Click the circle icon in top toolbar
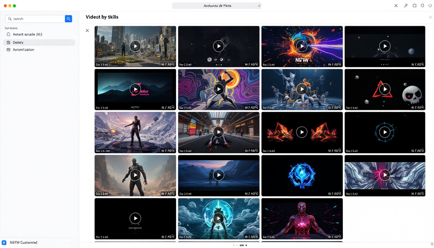The image size is (434, 248). click(x=422, y=5)
